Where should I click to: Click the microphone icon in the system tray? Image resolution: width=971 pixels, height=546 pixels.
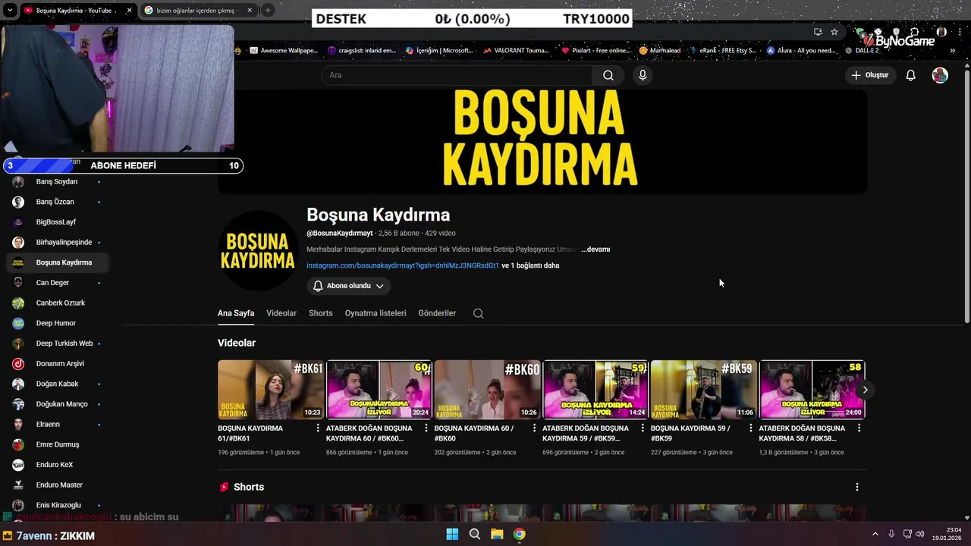[x=891, y=534]
